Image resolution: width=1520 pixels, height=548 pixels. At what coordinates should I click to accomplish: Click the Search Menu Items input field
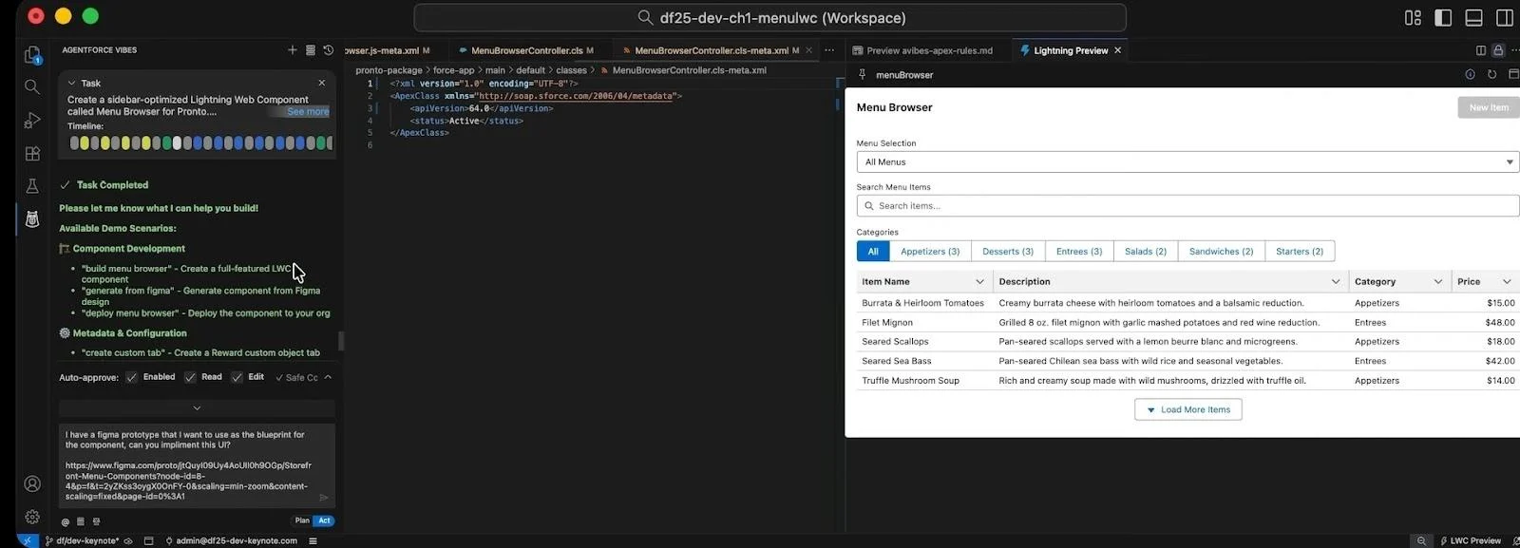coord(1187,206)
